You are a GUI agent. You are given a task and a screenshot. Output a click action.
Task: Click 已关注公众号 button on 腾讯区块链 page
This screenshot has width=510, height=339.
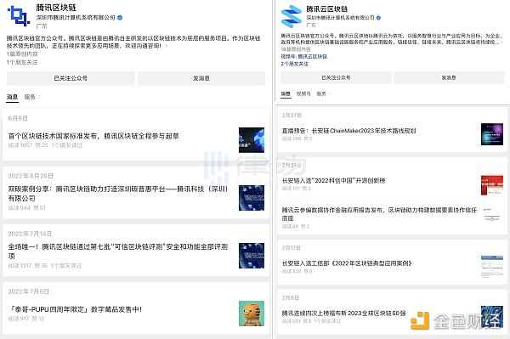[x=71, y=78]
